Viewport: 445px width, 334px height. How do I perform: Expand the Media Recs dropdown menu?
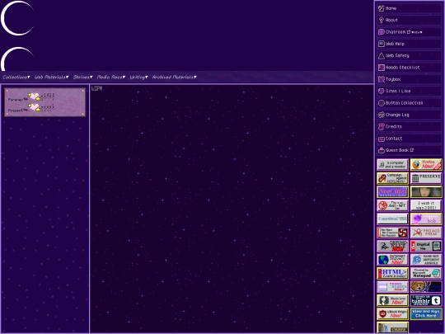pyautogui.click(x=111, y=78)
